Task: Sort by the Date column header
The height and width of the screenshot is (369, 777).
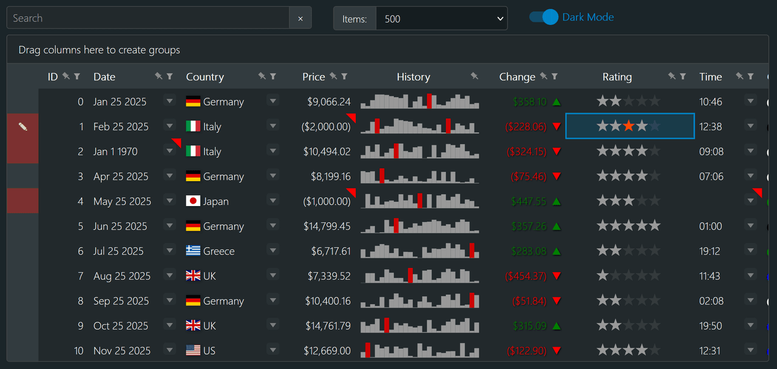Action: pyautogui.click(x=104, y=77)
